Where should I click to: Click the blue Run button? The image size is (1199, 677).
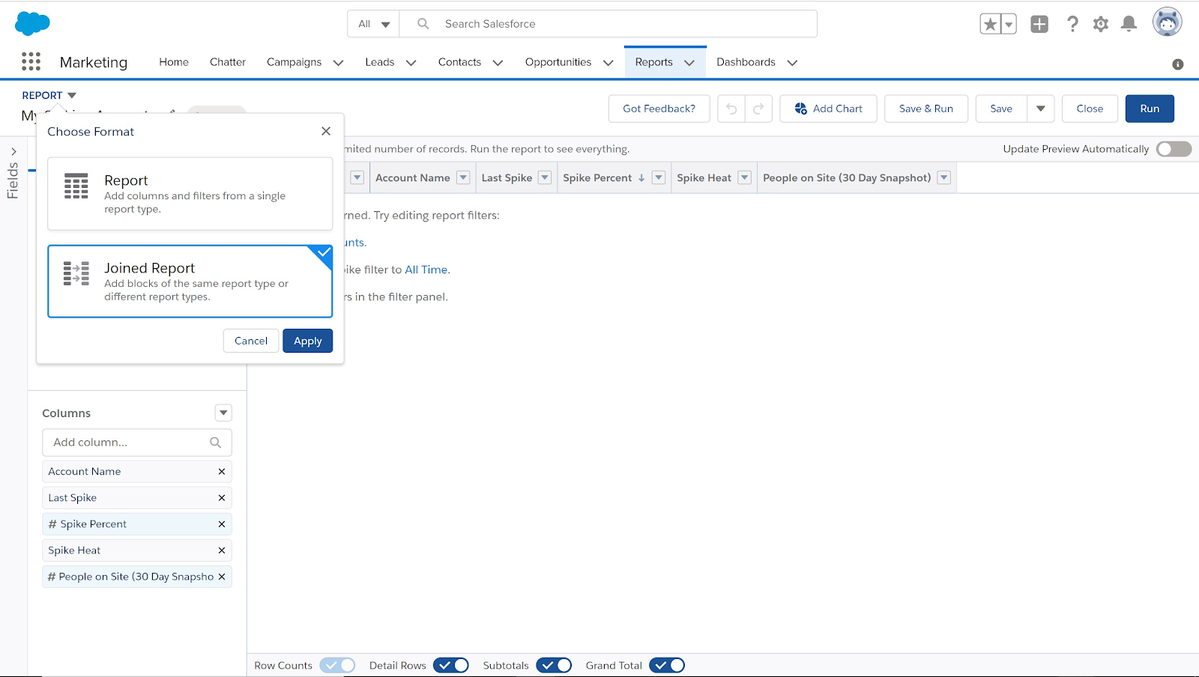pyautogui.click(x=1150, y=109)
